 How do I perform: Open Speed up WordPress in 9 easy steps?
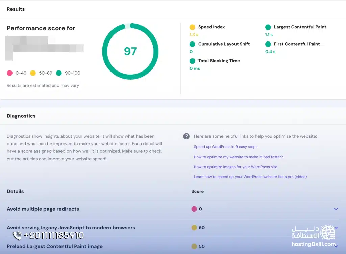(225, 147)
